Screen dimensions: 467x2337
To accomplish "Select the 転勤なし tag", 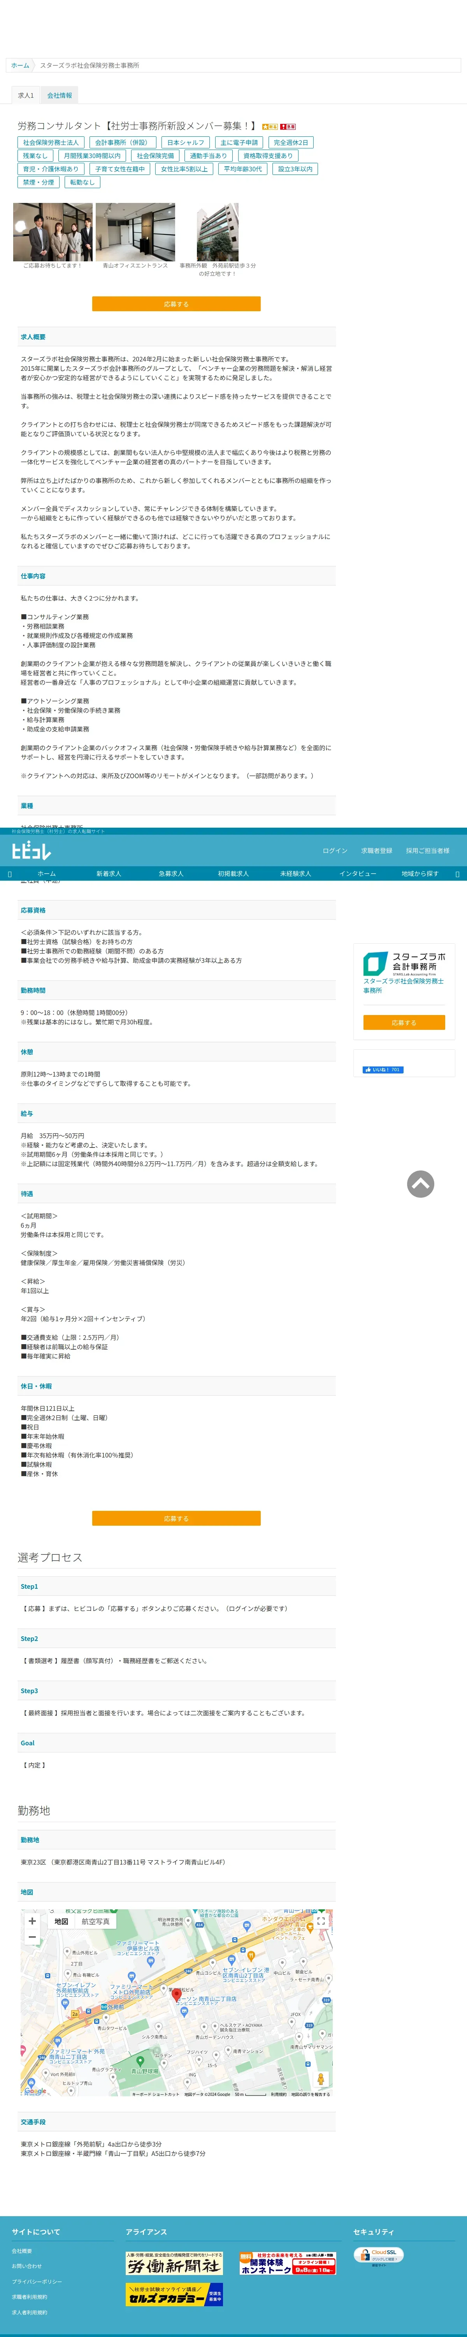I will pyautogui.click(x=82, y=182).
